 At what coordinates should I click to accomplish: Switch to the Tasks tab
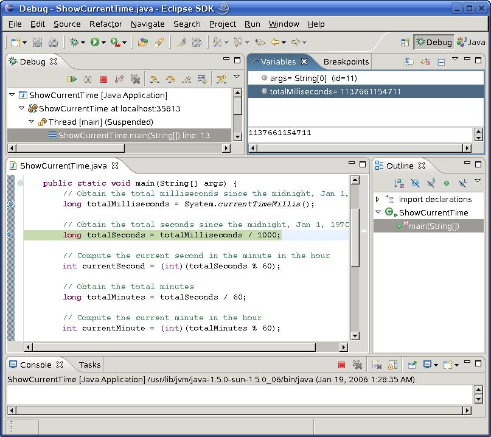point(89,365)
